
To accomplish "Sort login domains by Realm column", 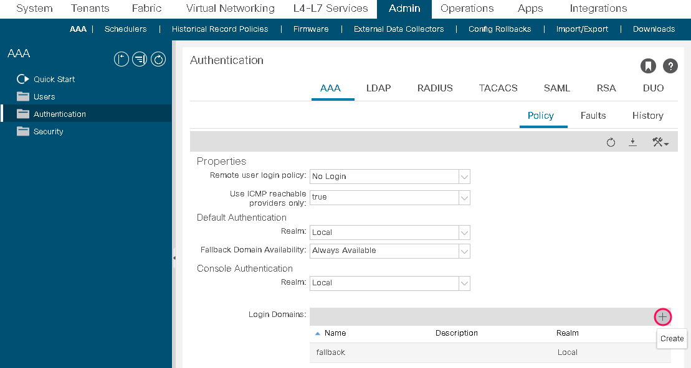I will 567,333.
